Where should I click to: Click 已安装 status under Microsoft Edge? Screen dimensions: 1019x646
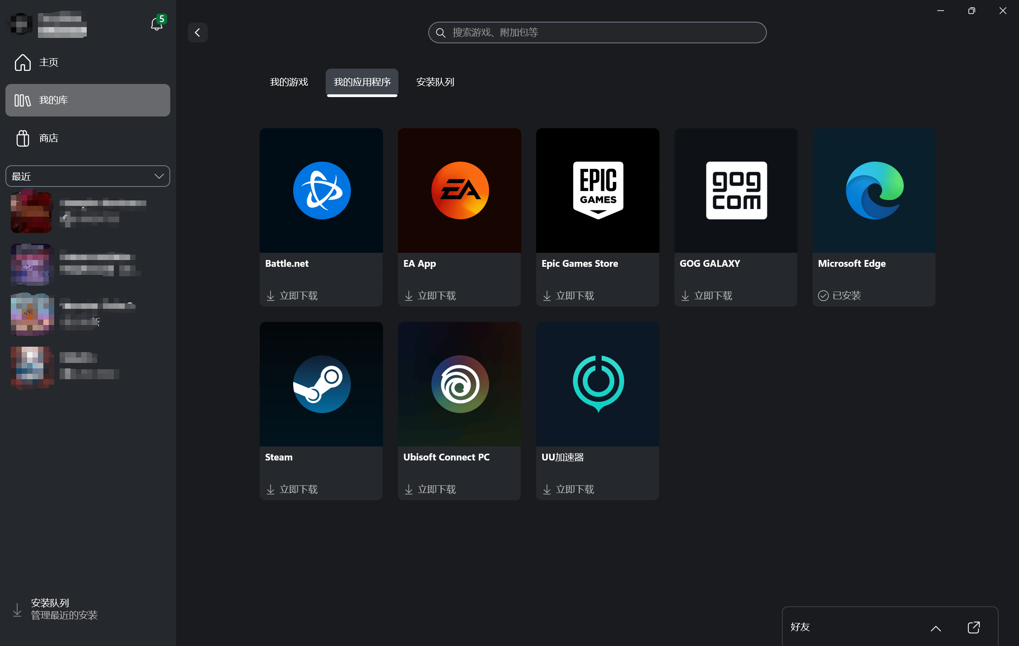tap(840, 296)
